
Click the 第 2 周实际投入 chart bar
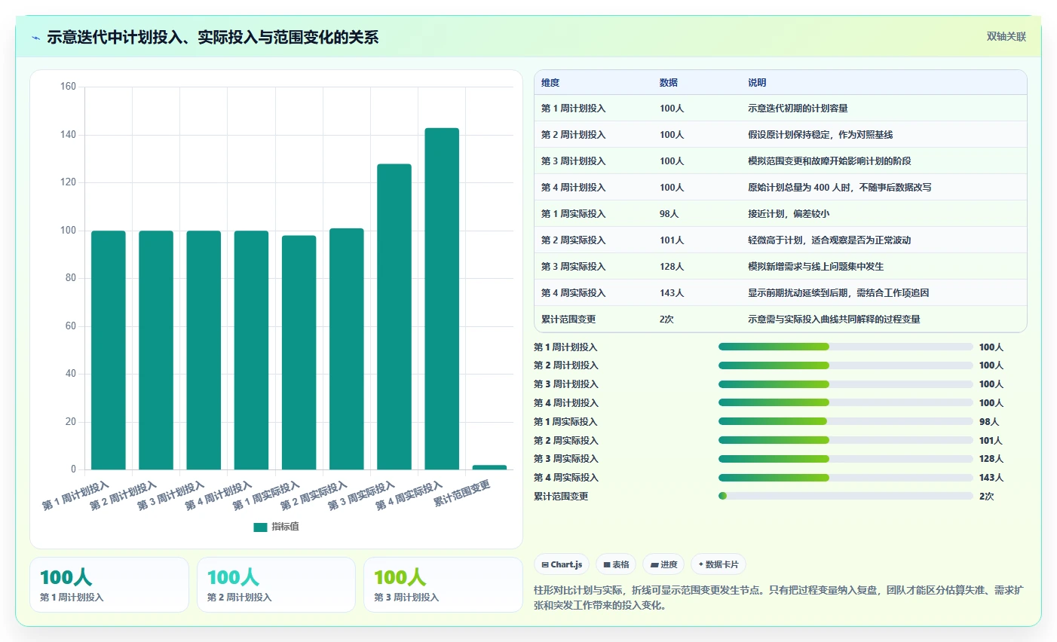[347, 349]
